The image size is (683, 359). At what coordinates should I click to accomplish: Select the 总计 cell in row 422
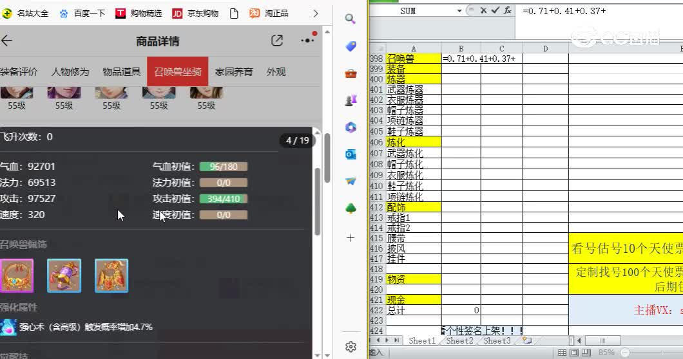(414, 310)
